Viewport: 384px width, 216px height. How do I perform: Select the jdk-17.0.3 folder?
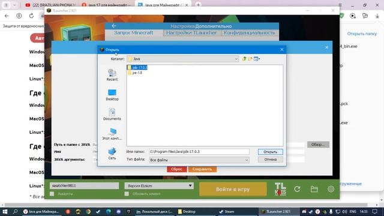(137, 67)
